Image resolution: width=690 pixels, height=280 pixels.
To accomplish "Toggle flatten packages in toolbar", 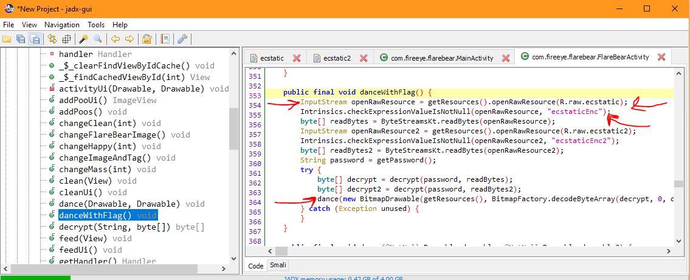I will point(65,39).
